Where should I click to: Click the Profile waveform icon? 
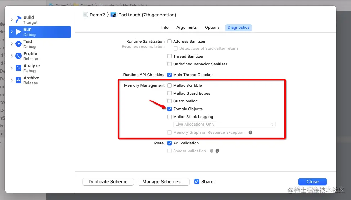point(18,56)
